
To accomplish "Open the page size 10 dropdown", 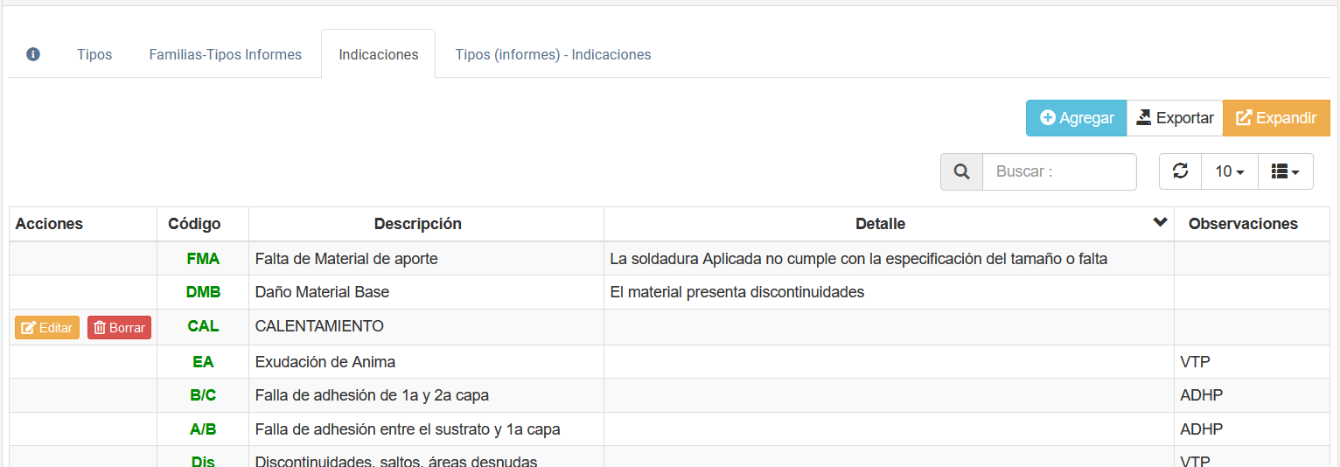I will [x=1229, y=171].
